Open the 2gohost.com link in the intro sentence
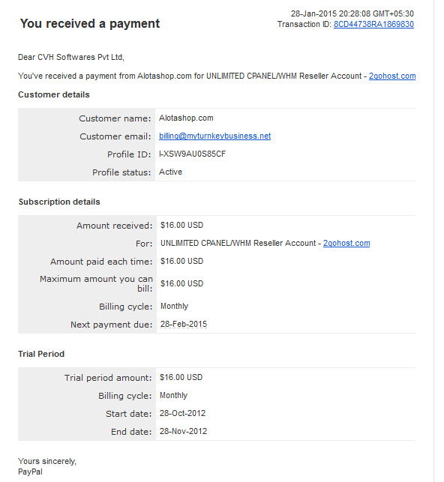 tap(392, 76)
